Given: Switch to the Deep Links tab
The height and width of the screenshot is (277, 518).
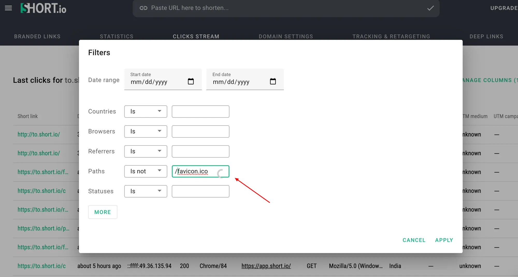Looking at the screenshot, I should tap(486, 37).
